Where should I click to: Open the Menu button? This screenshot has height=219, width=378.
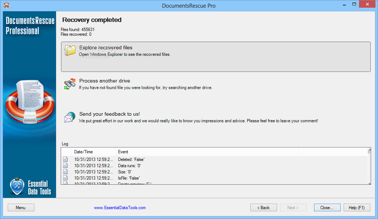21,207
